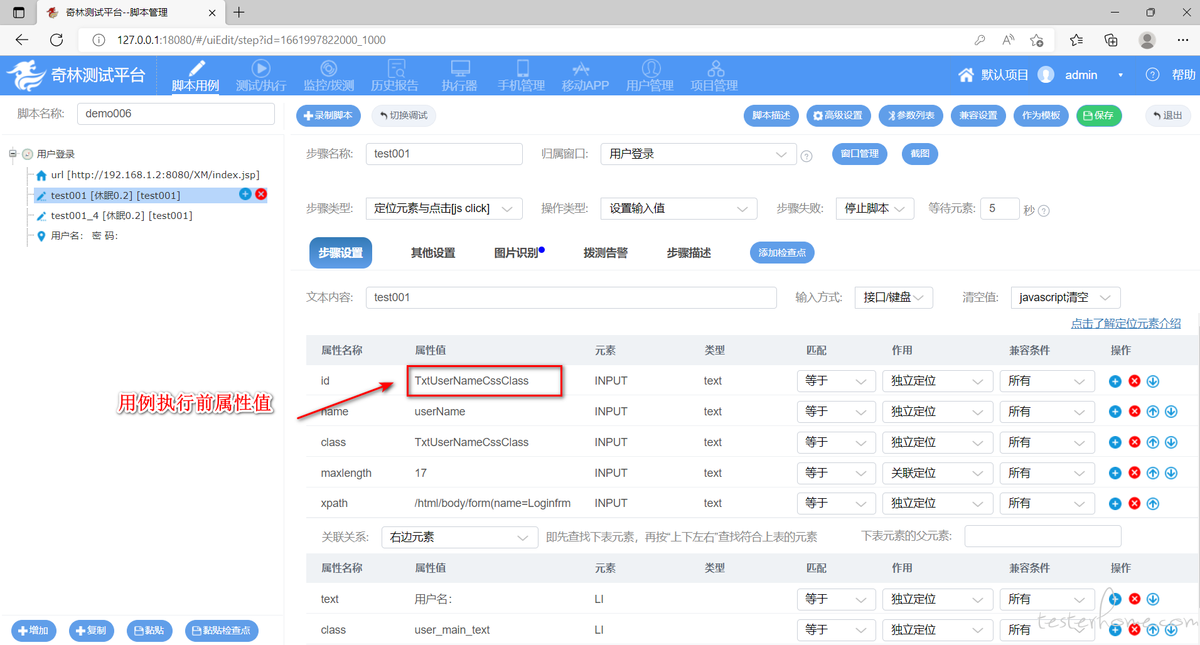Click the 步骤名称 input field
This screenshot has height=645, width=1200.
pos(444,154)
